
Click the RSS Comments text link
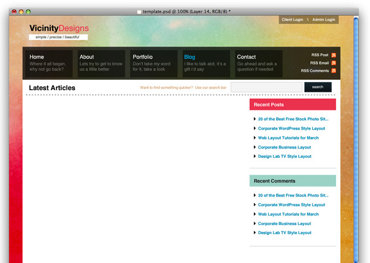pyautogui.click(x=314, y=71)
